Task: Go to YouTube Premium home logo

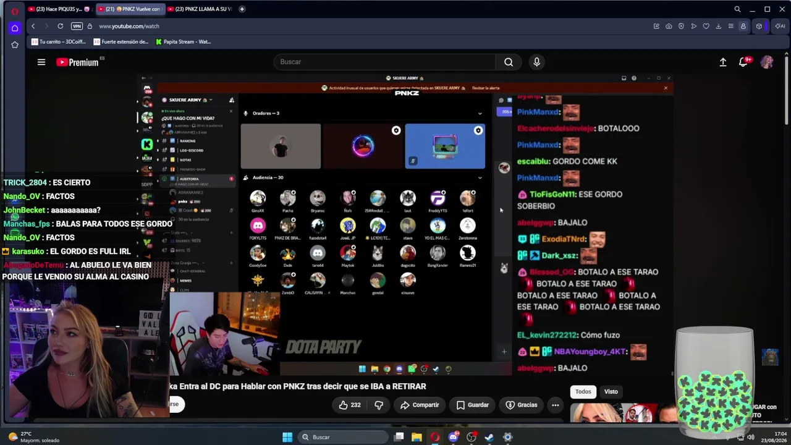Action: (77, 62)
